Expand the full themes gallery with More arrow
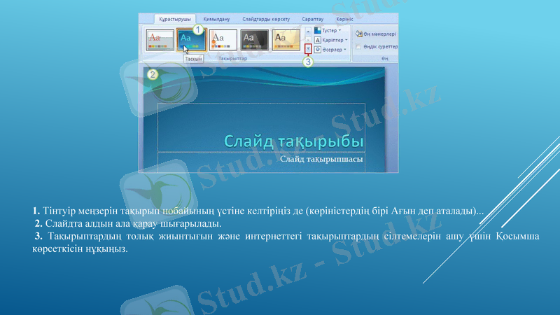This screenshot has width=560, height=315. (308, 49)
